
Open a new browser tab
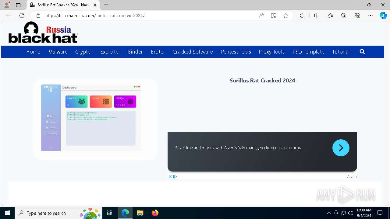[x=106, y=5]
